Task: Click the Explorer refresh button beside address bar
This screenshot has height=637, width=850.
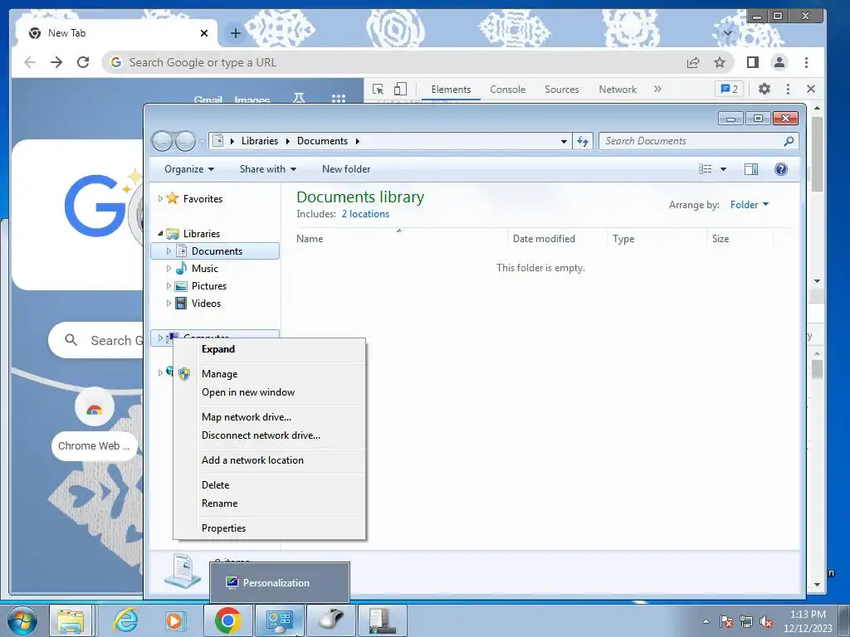Action: click(x=583, y=141)
